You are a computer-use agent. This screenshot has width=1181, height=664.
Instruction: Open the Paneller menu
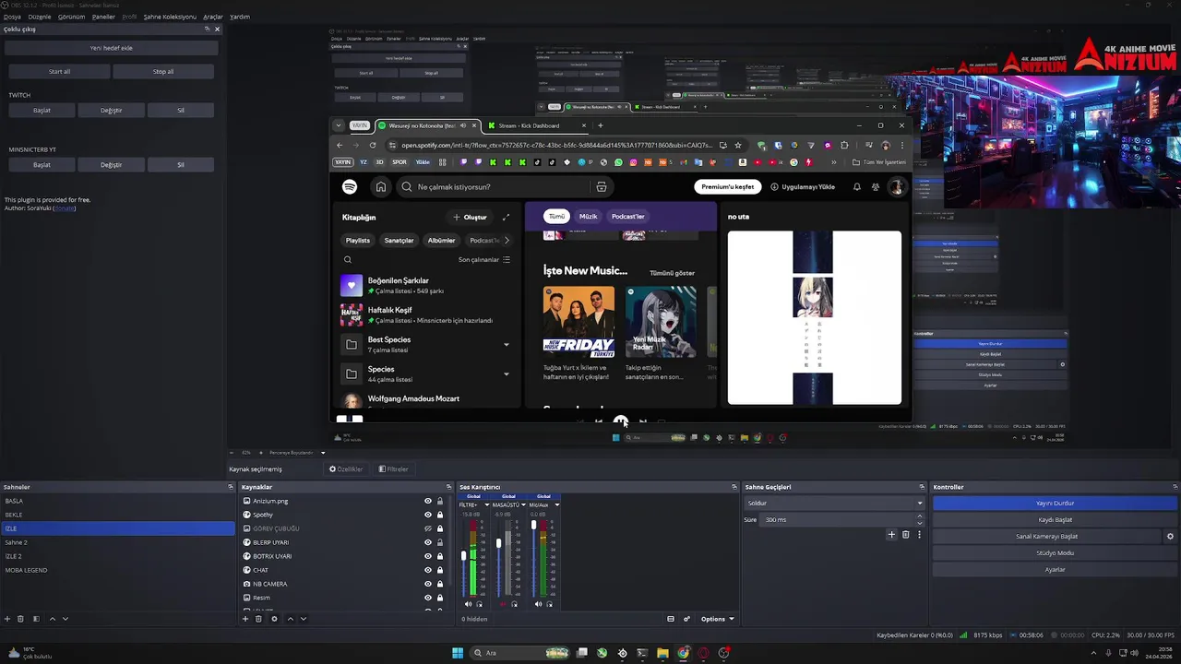pos(103,17)
